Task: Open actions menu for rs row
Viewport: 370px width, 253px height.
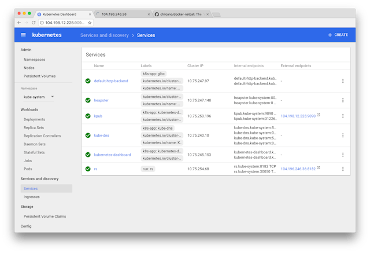Action: pyautogui.click(x=343, y=169)
